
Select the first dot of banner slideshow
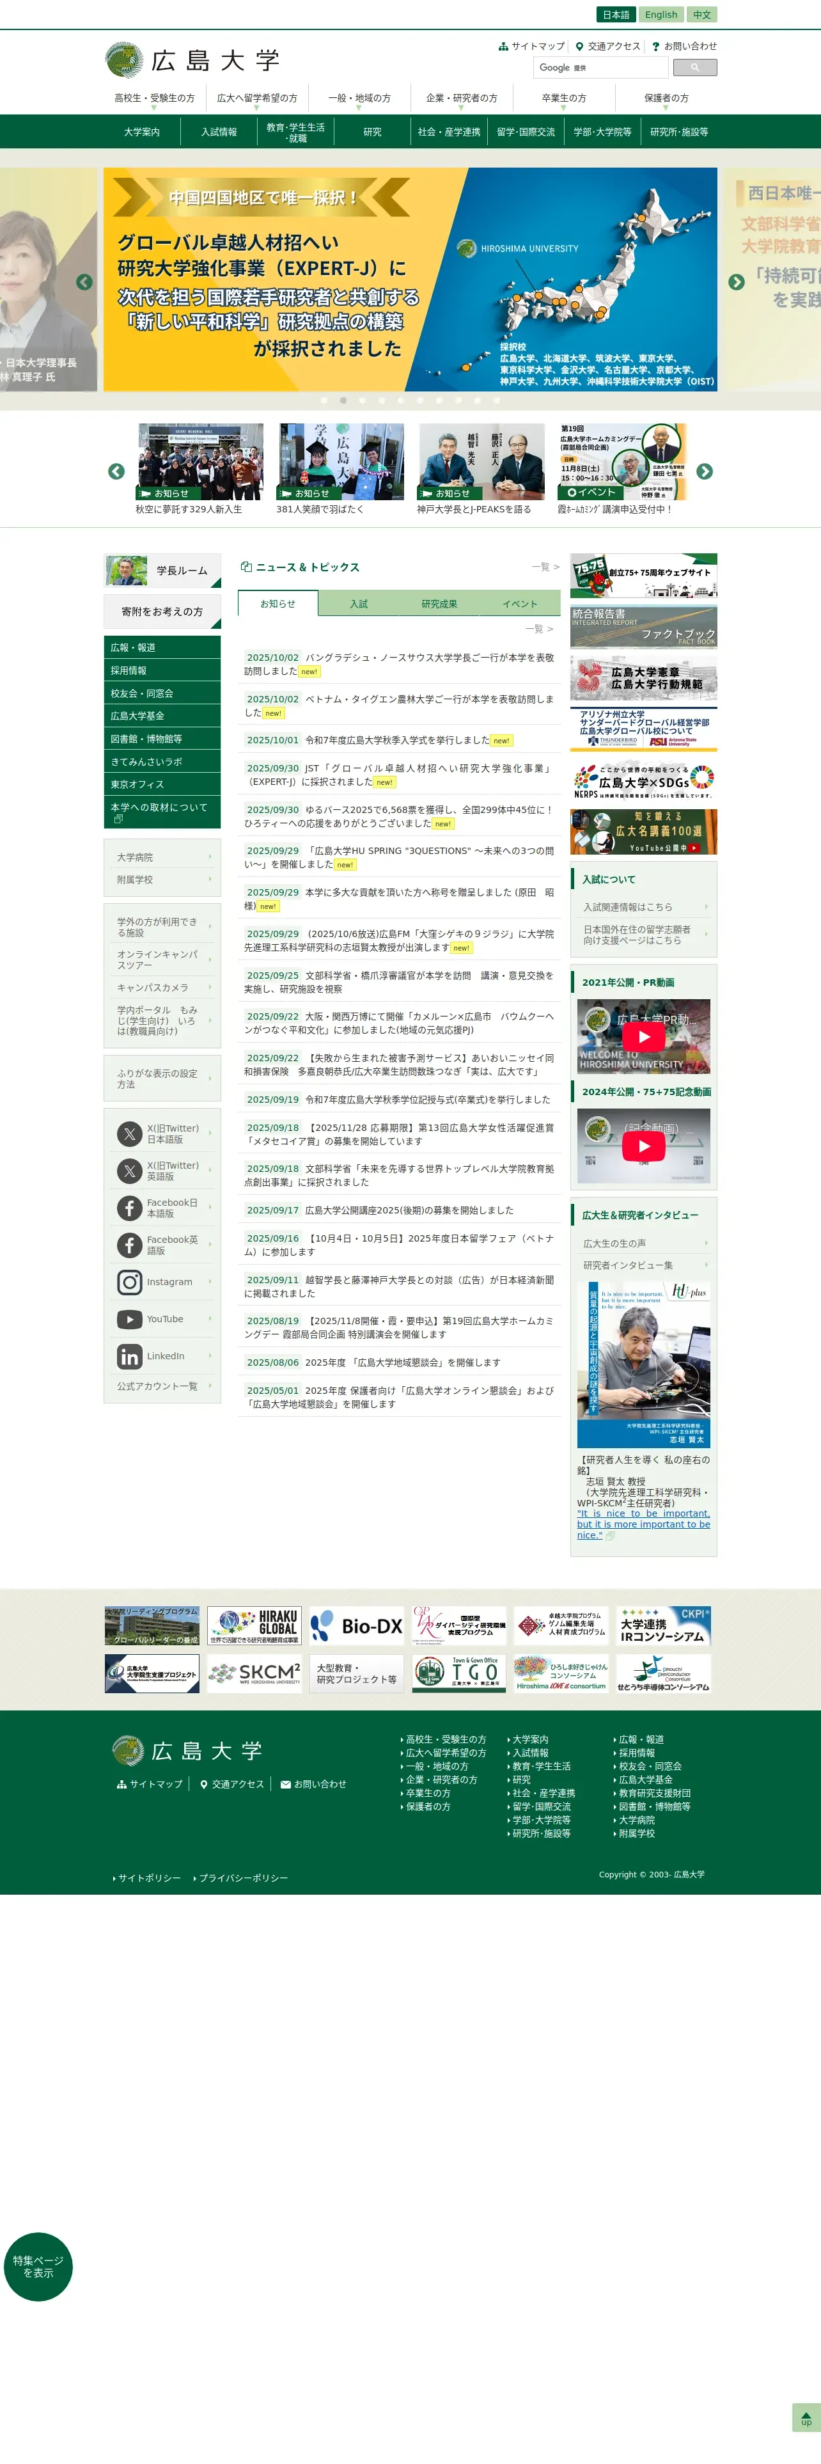[324, 401]
